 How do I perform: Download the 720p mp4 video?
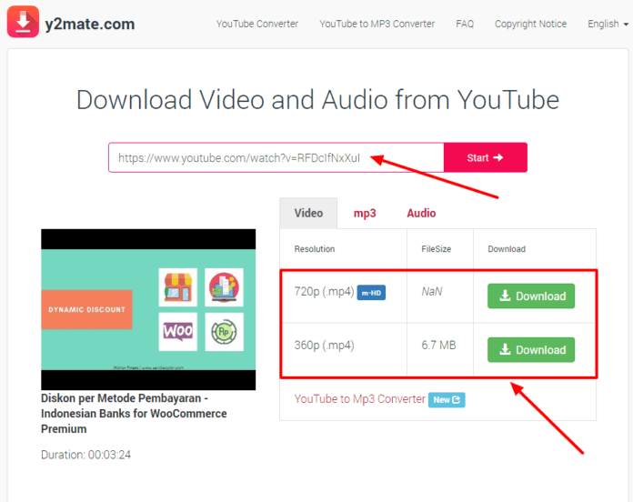click(x=531, y=296)
